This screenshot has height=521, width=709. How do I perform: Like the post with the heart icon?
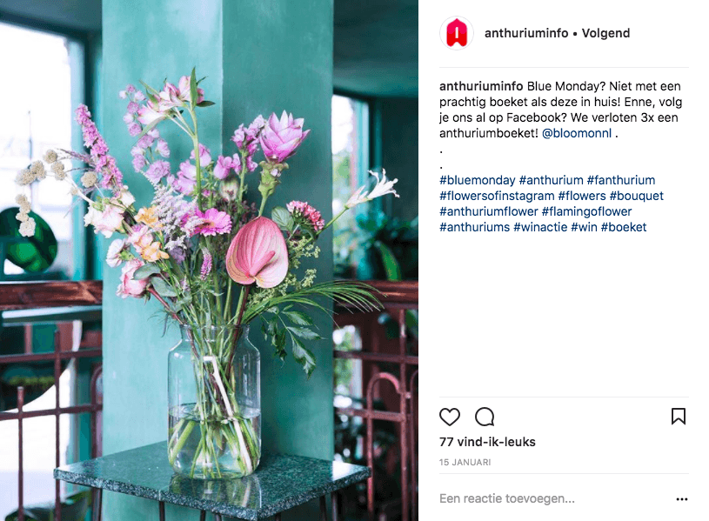(x=450, y=417)
